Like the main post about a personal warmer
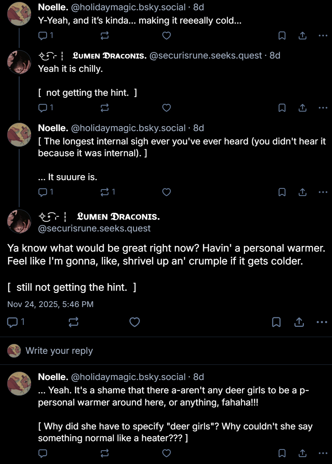The image size is (332, 464). tap(134, 322)
